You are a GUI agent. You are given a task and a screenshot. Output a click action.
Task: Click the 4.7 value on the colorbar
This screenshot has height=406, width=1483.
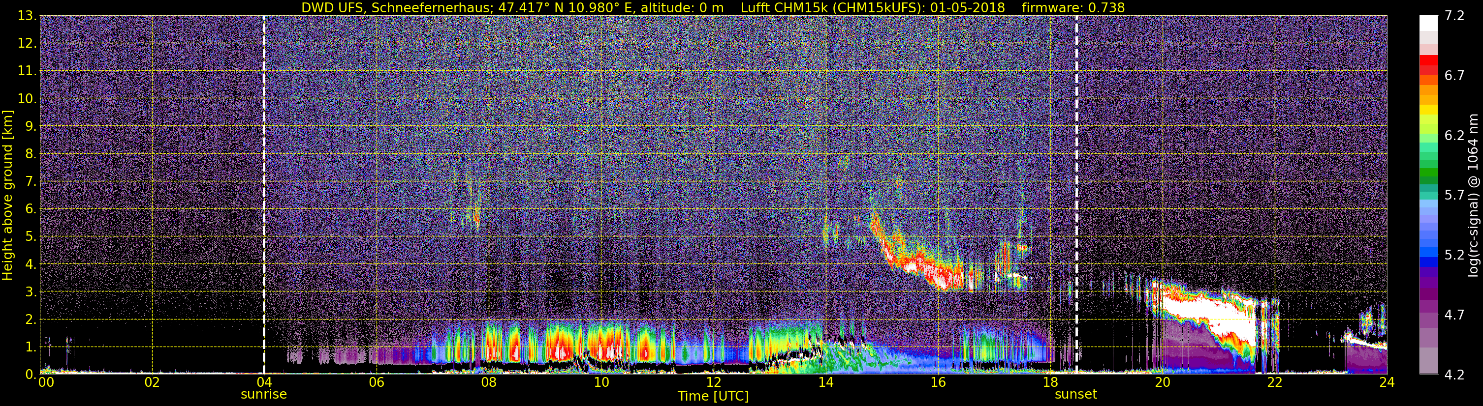[x=1455, y=315]
